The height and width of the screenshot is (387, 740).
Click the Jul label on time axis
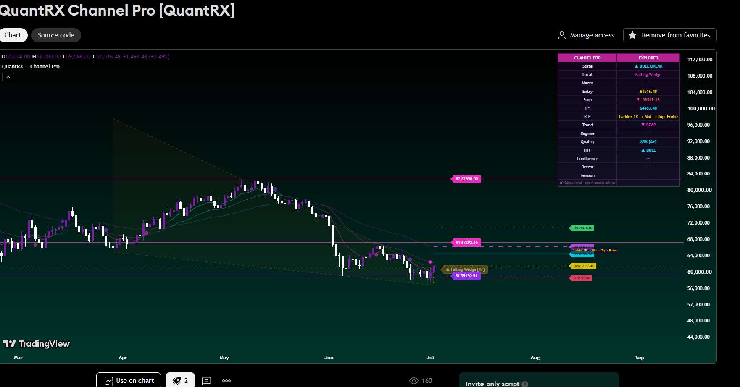click(x=430, y=358)
